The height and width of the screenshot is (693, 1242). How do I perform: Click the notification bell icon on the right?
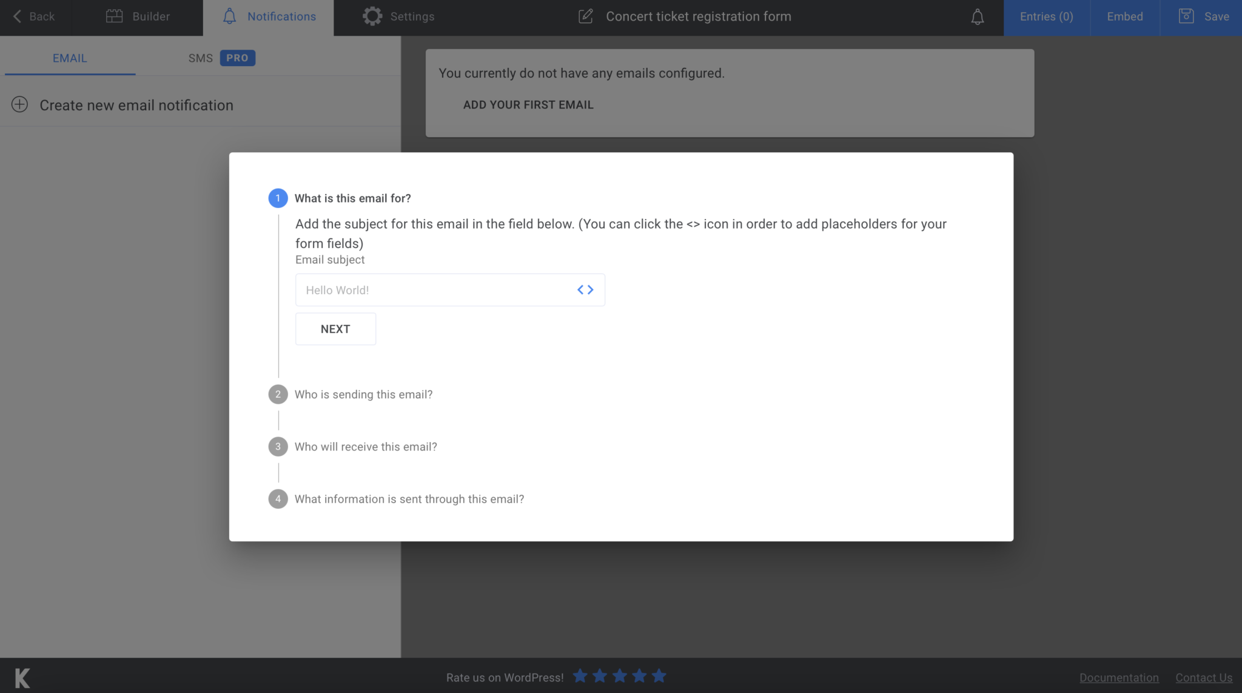(x=977, y=16)
